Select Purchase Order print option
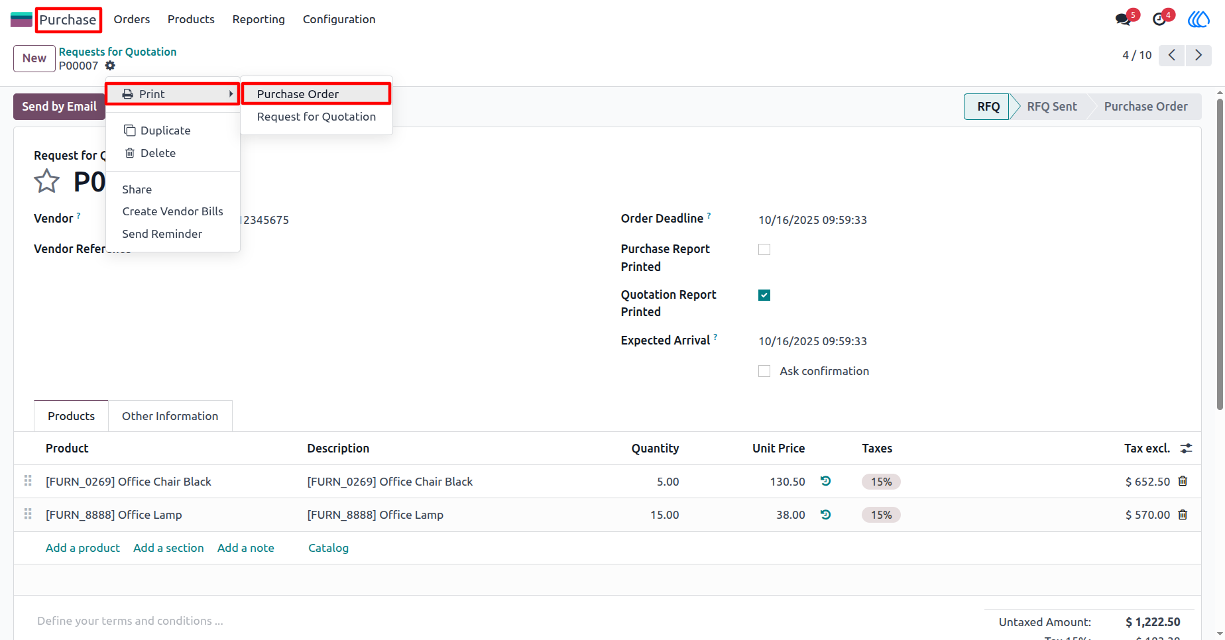1225x640 pixels. coord(316,94)
